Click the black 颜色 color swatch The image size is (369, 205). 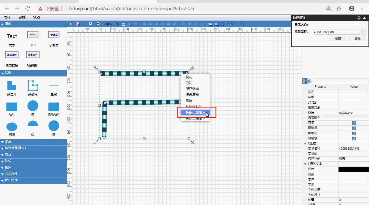pyautogui.click(x=353, y=169)
